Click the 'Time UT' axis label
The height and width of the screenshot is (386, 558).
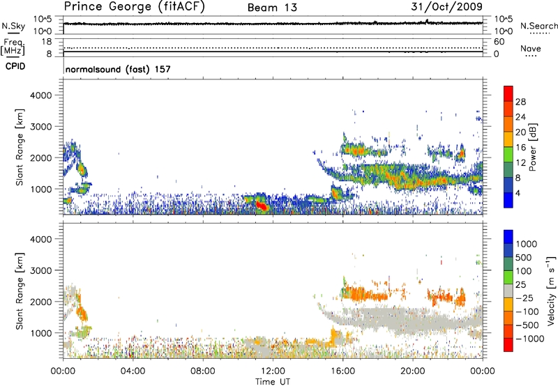tap(273, 382)
